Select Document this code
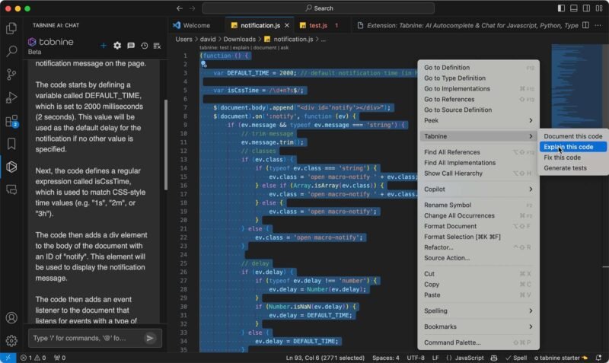The width and height of the screenshot is (609, 363). point(573,136)
